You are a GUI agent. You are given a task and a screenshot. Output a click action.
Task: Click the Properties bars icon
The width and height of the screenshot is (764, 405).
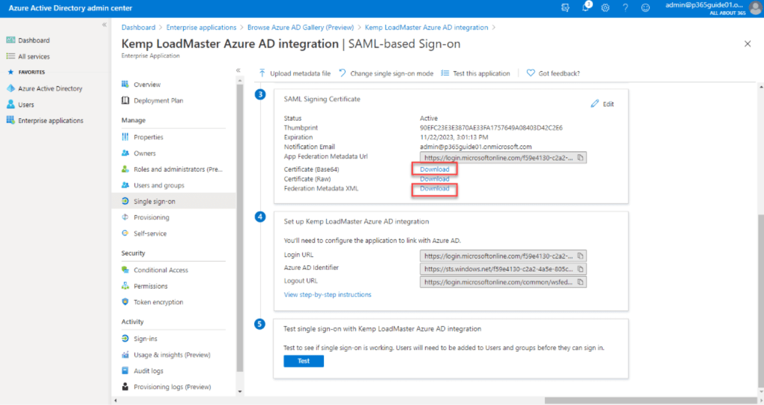[x=125, y=137]
